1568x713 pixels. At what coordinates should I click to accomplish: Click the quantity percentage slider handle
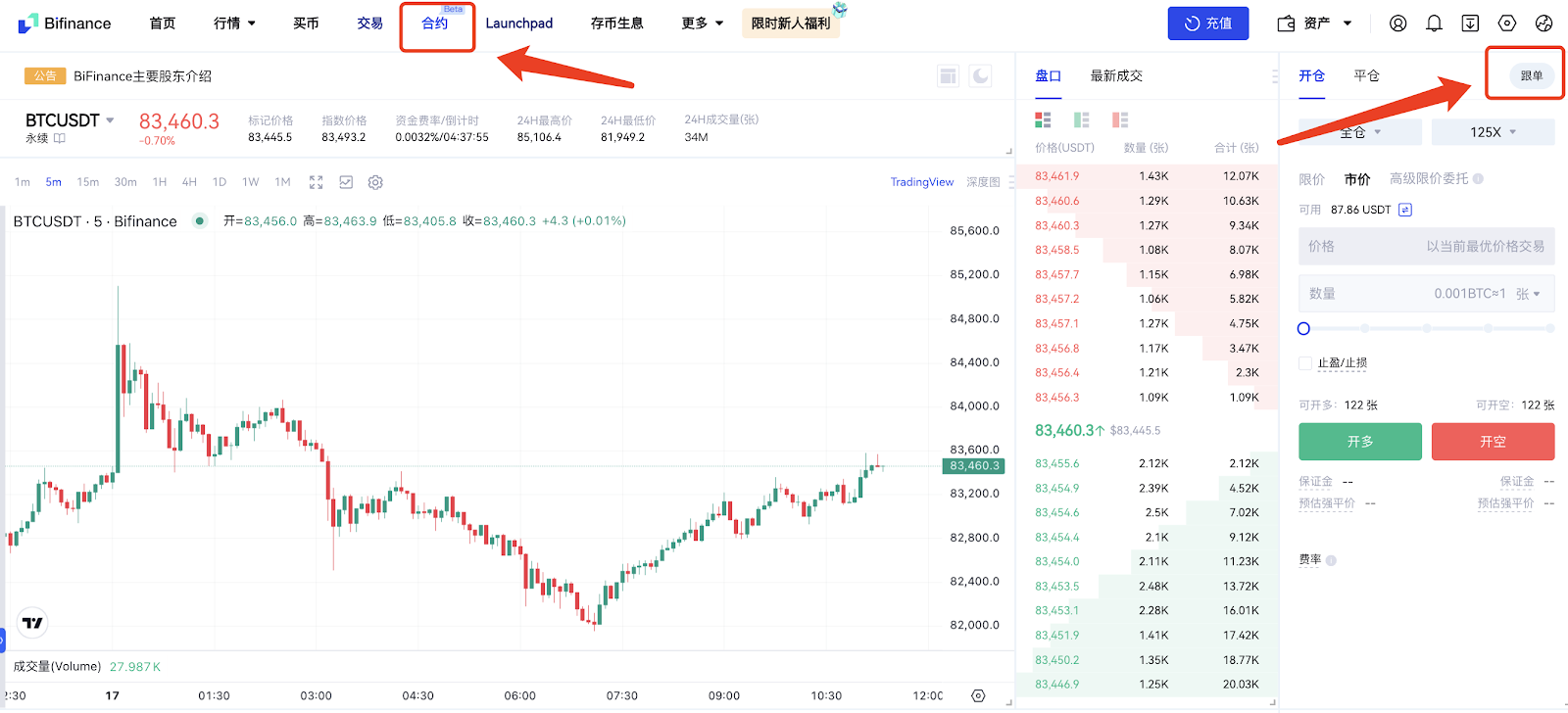(x=1303, y=329)
